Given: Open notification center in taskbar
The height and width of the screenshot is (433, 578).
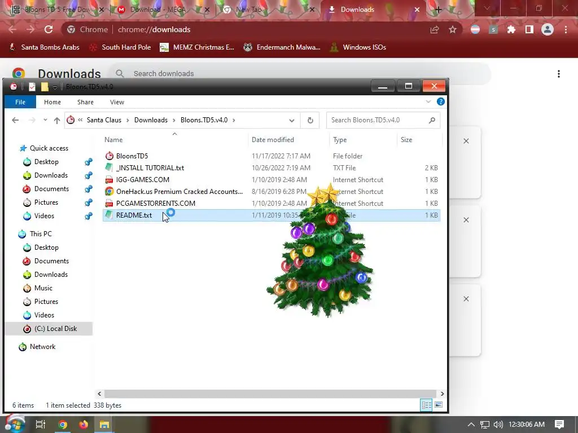Looking at the screenshot, I should tap(559, 425).
